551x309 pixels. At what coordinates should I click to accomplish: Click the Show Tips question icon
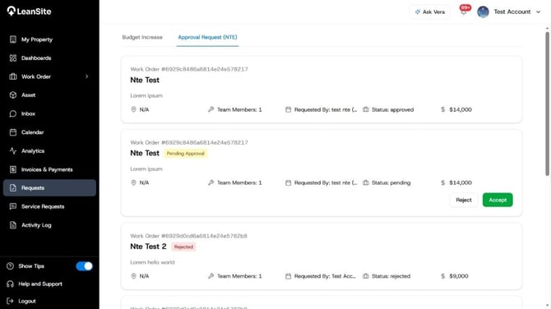pyautogui.click(x=10, y=266)
